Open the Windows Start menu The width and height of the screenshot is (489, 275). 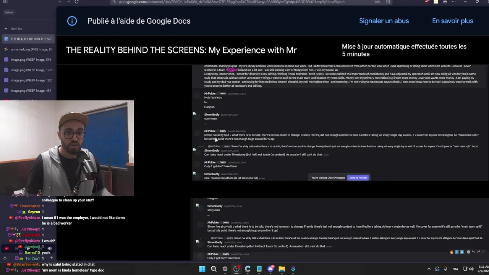[202, 269]
